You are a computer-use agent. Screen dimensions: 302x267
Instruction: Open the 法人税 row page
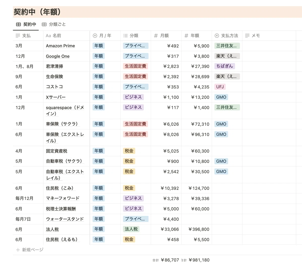(52, 229)
